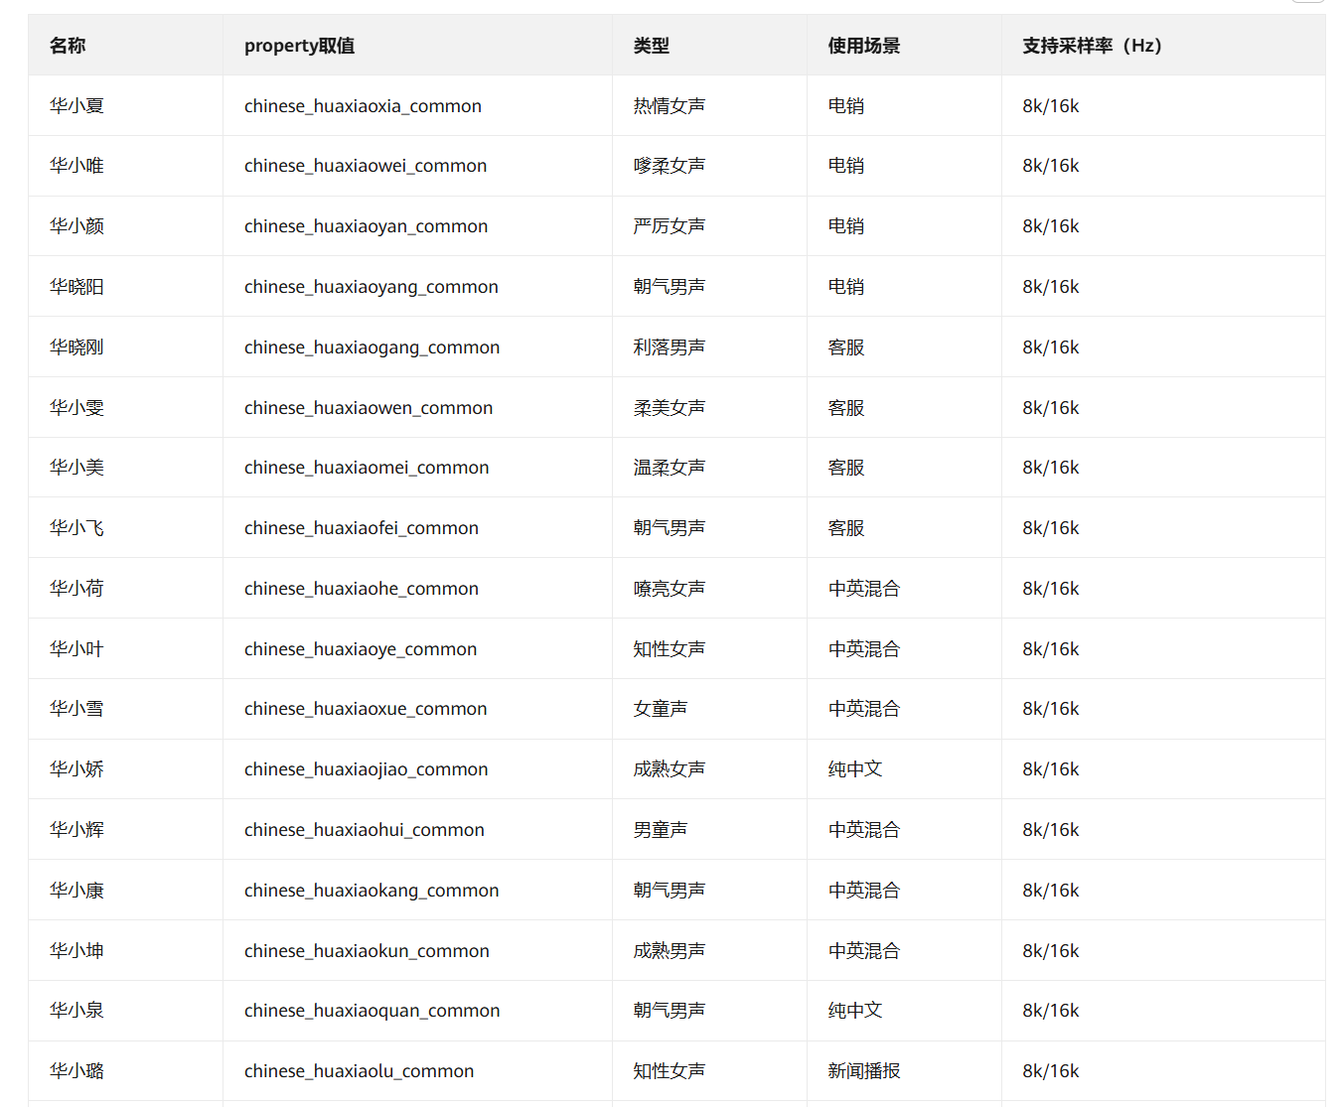This screenshot has width=1344, height=1107.
Task: Click the 嗲柔女声 type cell
Action: pyautogui.click(x=670, y=166)
